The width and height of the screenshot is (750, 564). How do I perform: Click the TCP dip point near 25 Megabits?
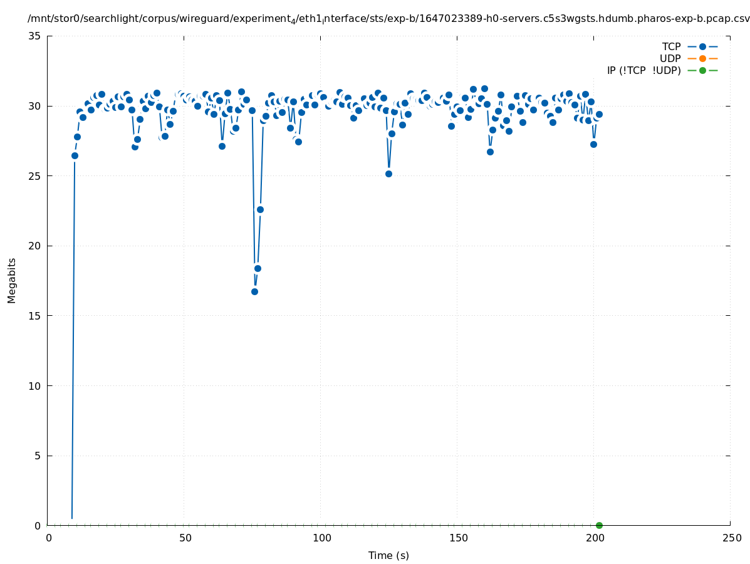point(388,174)
